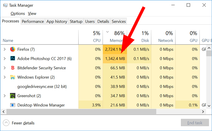Image resolution: width=212 pixels, height=131 pixels.
Task: Switch to the App history tab
Action: 57,21
